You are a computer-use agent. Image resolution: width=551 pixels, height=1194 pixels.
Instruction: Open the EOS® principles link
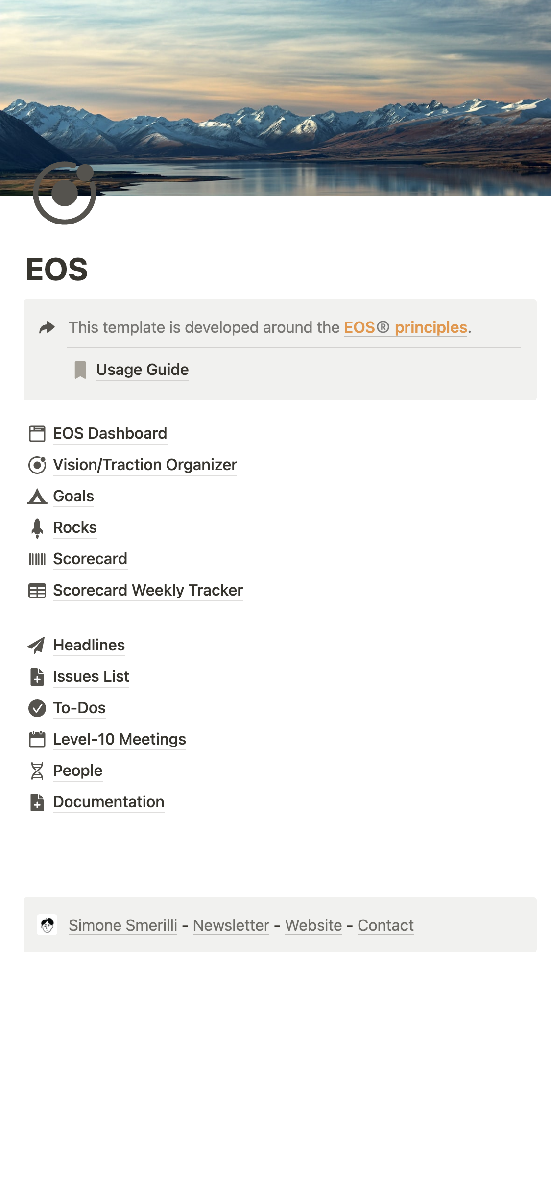(x=406, y=327)
